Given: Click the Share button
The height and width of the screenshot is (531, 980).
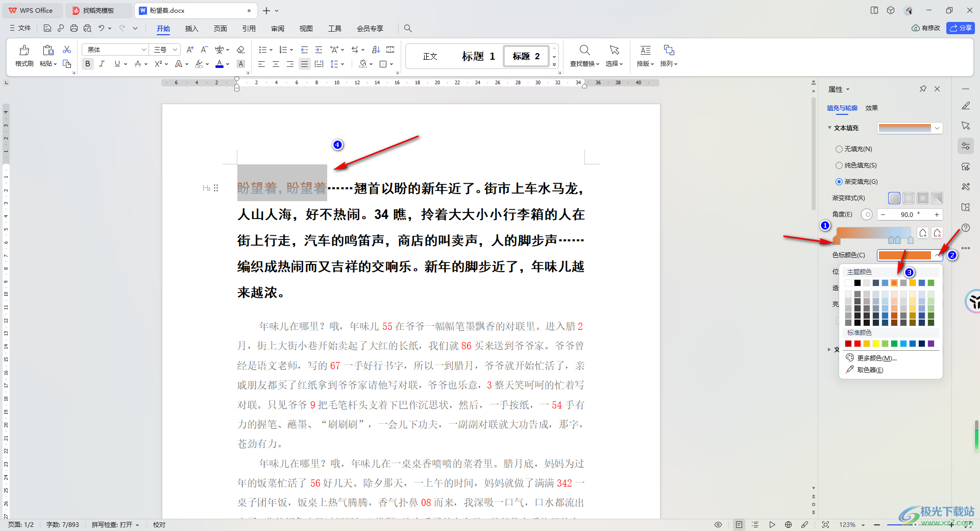Looking at the screenshot, I should tap(960, 28).
